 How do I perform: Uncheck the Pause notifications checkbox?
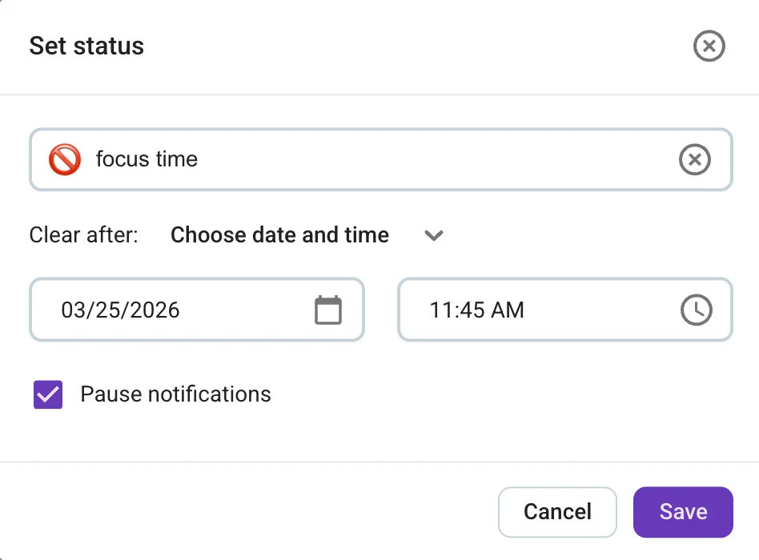click(47, 394)
